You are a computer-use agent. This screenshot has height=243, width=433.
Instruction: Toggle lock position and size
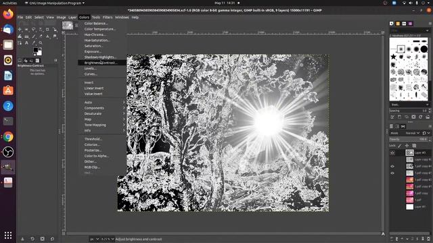tap(407, 146)
